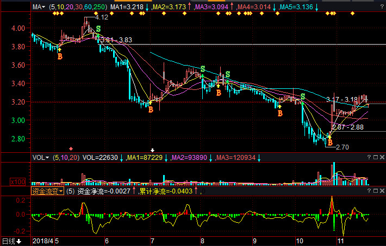The image size is (386, 246).
Task: Click the S sell signal near 4.12 peak
Action: point(98,29)
